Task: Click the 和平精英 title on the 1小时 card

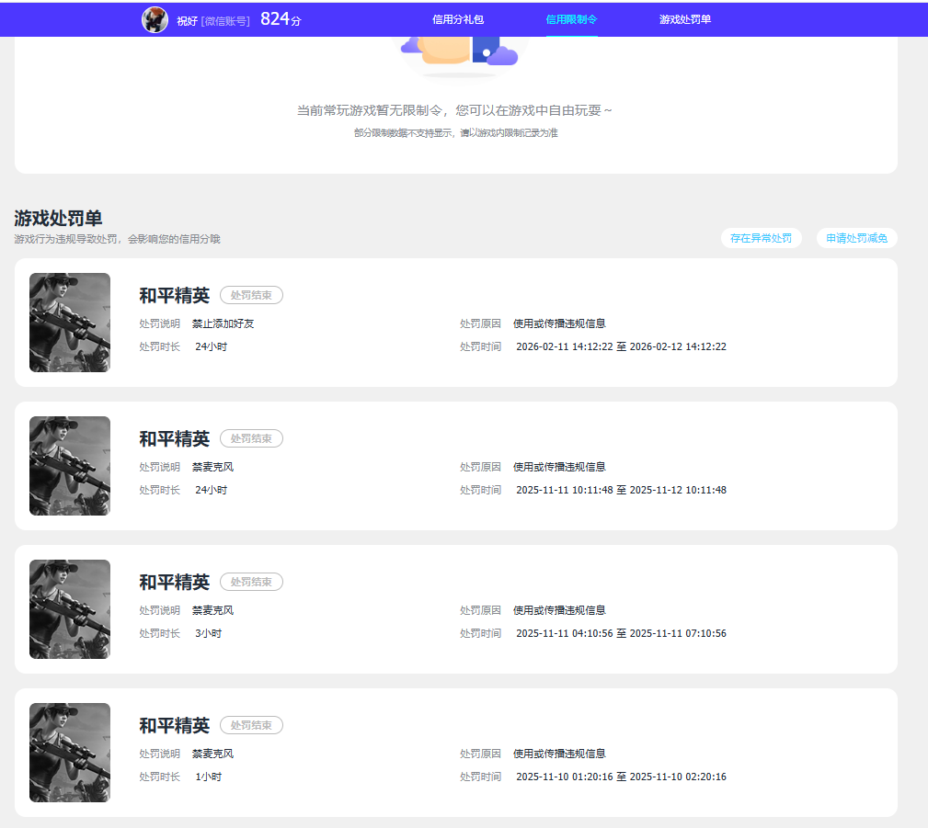Action: tap(175, 726)
